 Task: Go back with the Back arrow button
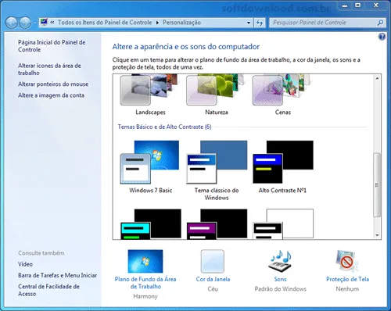coord(12,23)
